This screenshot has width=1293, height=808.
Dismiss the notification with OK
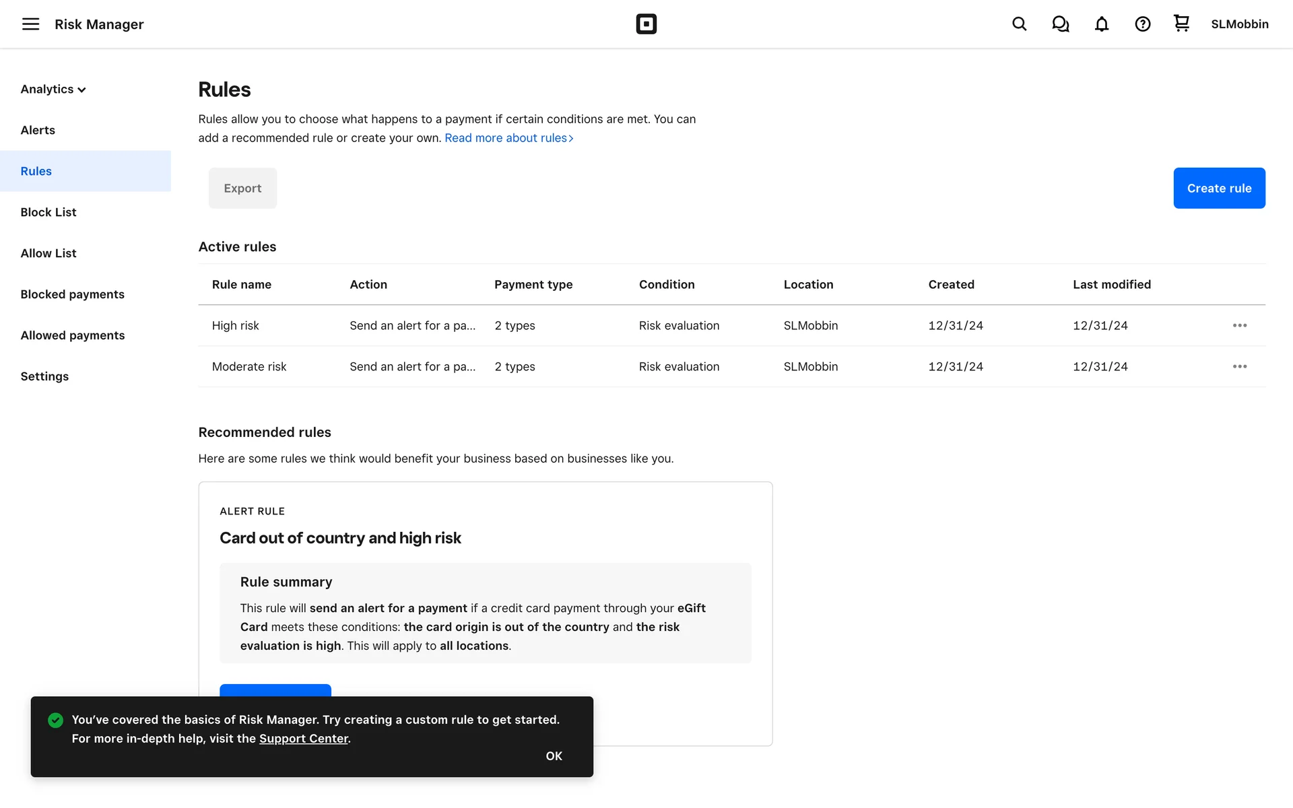554,756
